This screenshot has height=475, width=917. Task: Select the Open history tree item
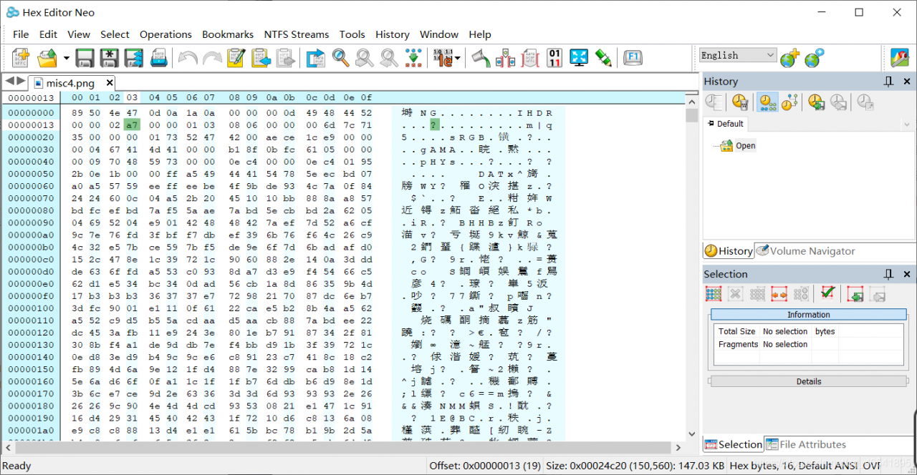(x=745, y=145)
